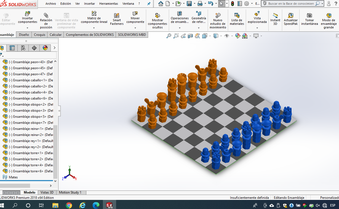Open Google Chrome from the taskbar

coord(69,205)
